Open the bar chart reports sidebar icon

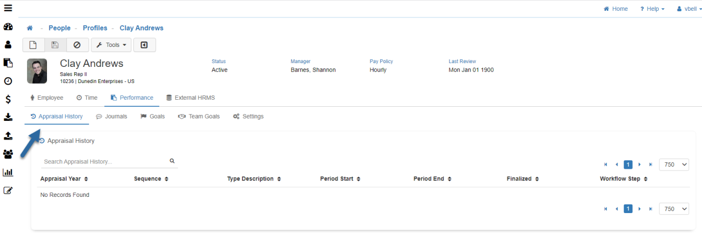8,173
